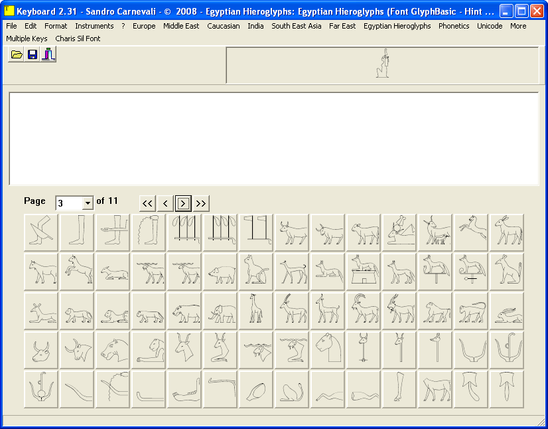Go to the first page with << button
Image resolution: width=548 pixels, height=429 pixels.
click(147, 203)
